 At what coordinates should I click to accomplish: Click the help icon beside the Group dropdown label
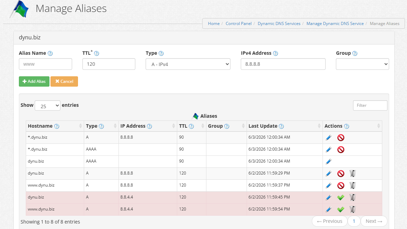click(x=355, y=53)
